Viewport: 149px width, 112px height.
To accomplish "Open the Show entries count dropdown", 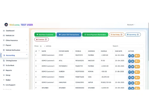I will (x=42, y=46).
